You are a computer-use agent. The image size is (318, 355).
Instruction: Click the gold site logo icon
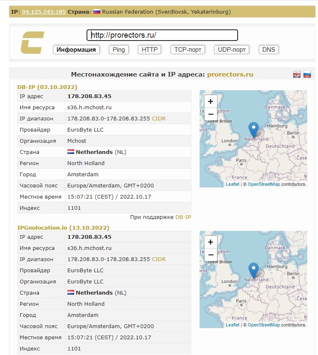click(33, 43)
